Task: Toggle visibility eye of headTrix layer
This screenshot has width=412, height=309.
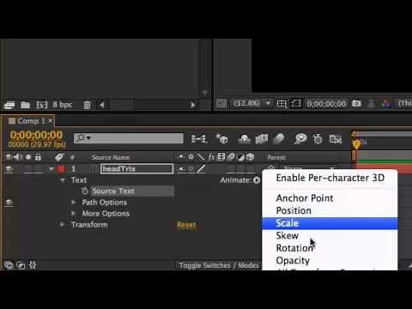Action: click(9, 169)
